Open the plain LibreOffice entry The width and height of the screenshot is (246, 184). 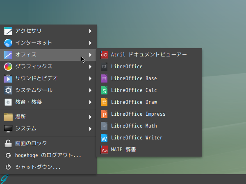pyautogui.click(x=149, y=67)
